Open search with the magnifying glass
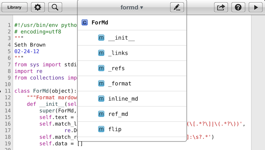 [x=55, y=7]
